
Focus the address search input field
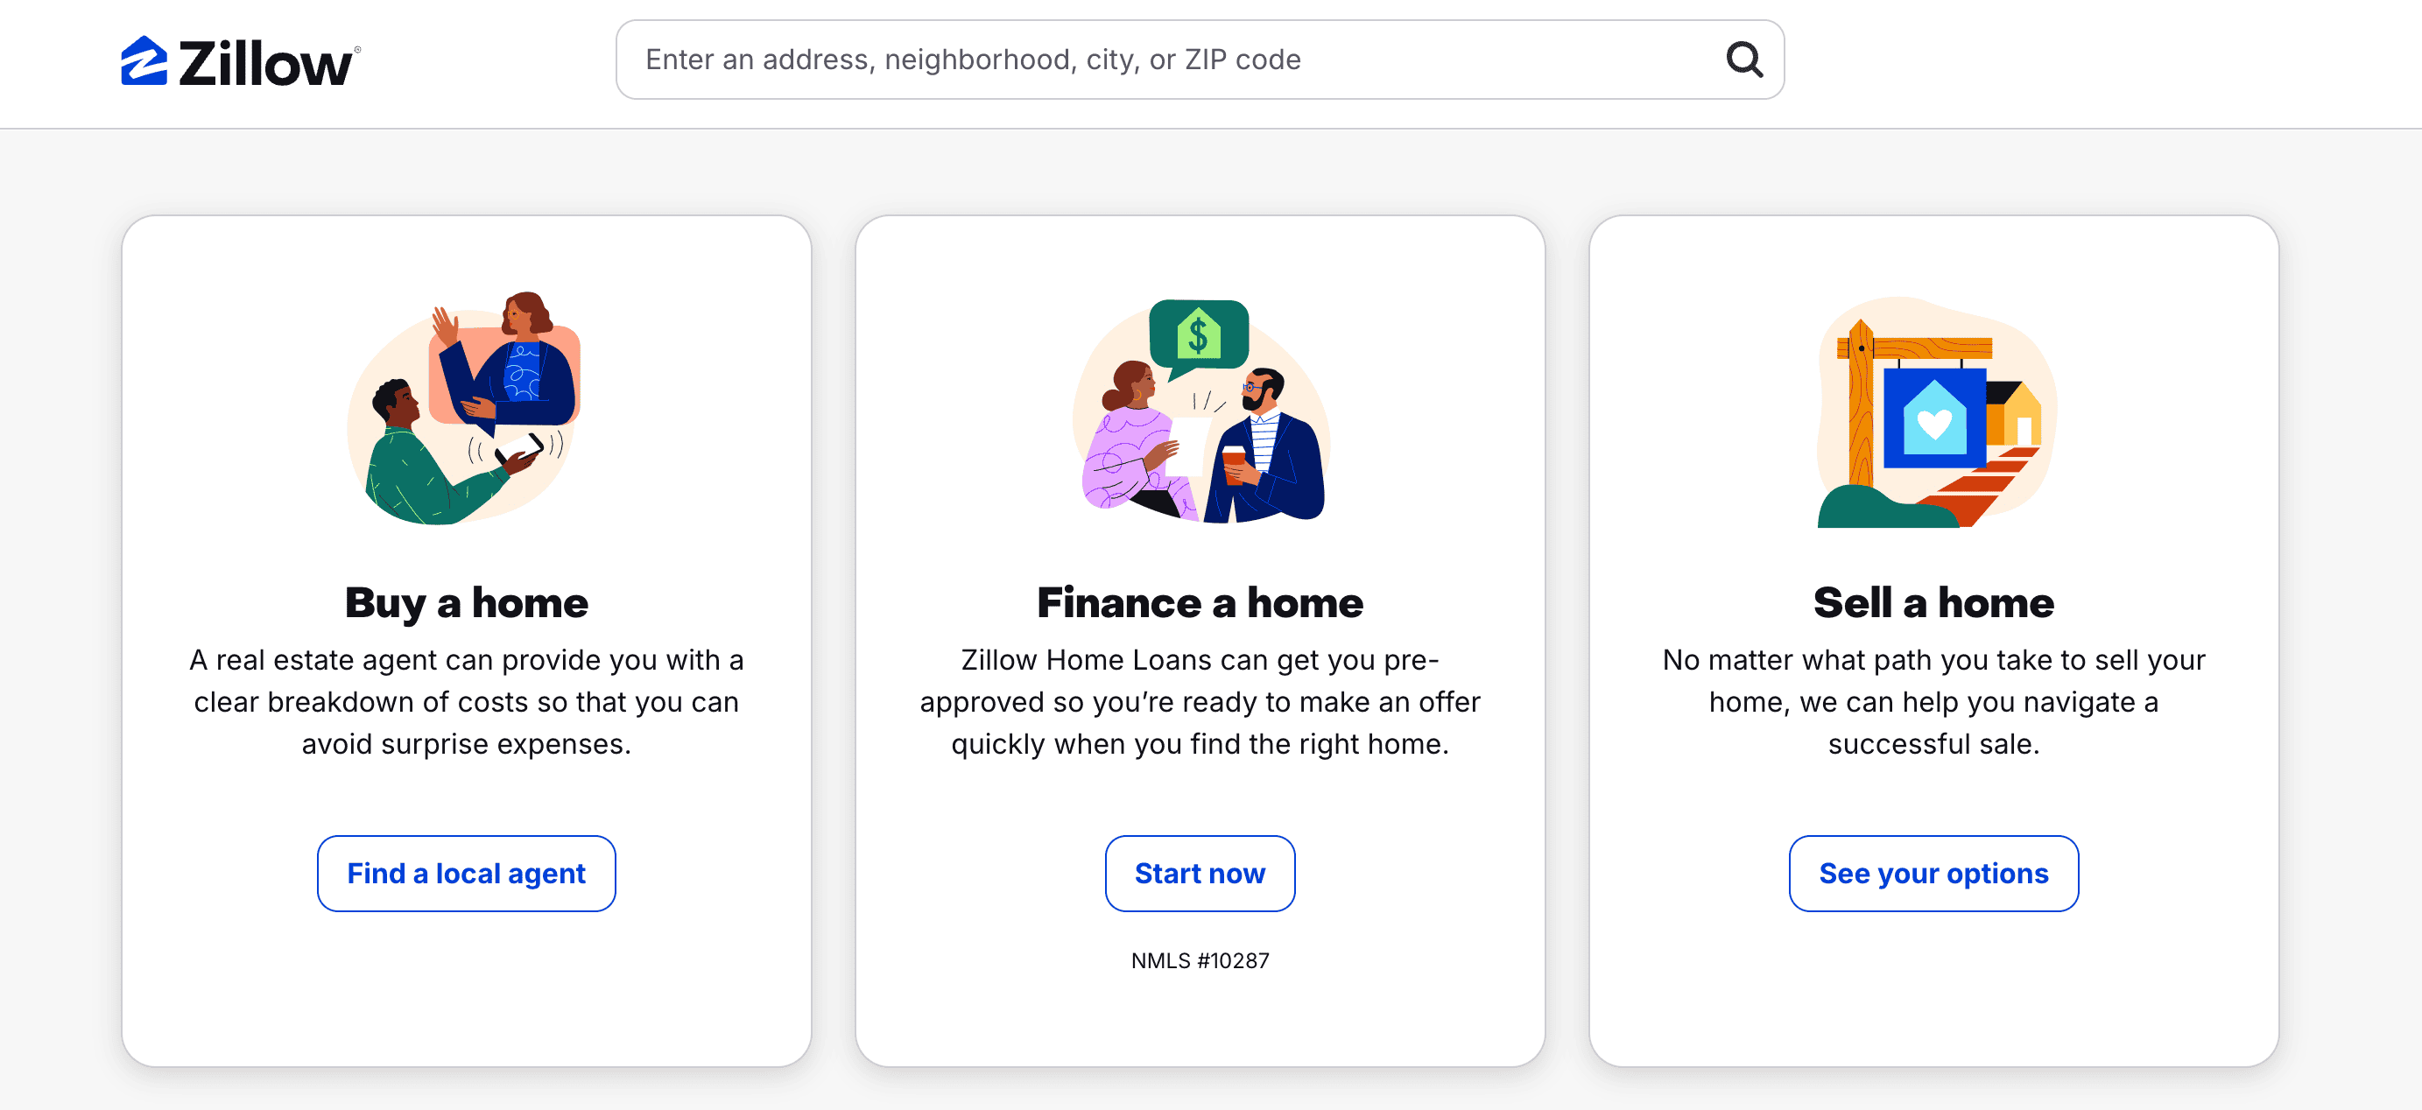tap(1165, 60)
